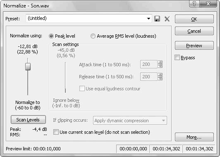Viewport: 220px width, 157px height.
Task: Click the Normalize to level slider handle
Action: (28, 67)
